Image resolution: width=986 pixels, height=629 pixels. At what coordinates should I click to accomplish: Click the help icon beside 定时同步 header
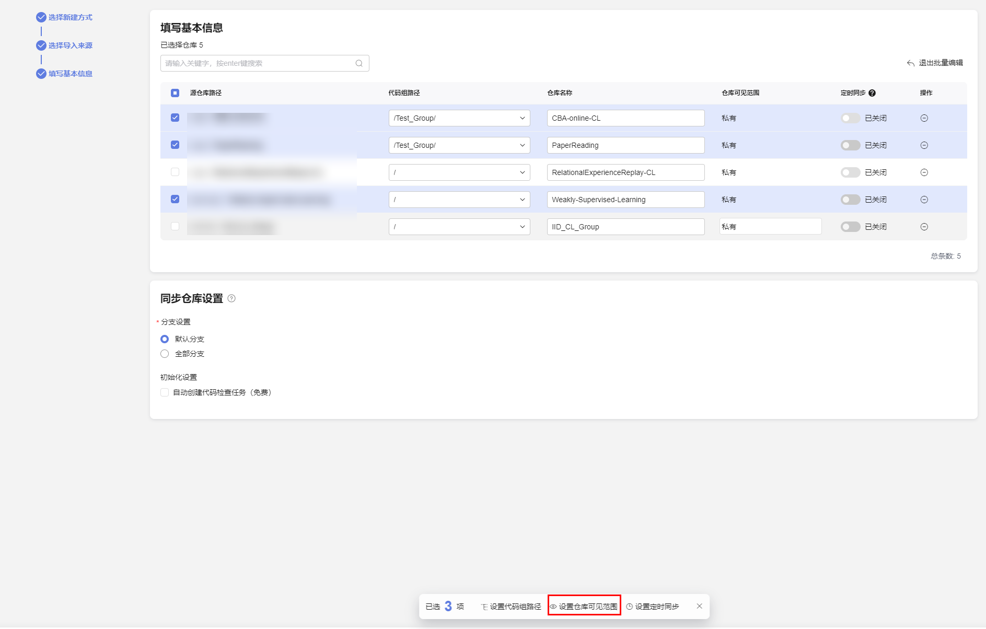[872, 93]
